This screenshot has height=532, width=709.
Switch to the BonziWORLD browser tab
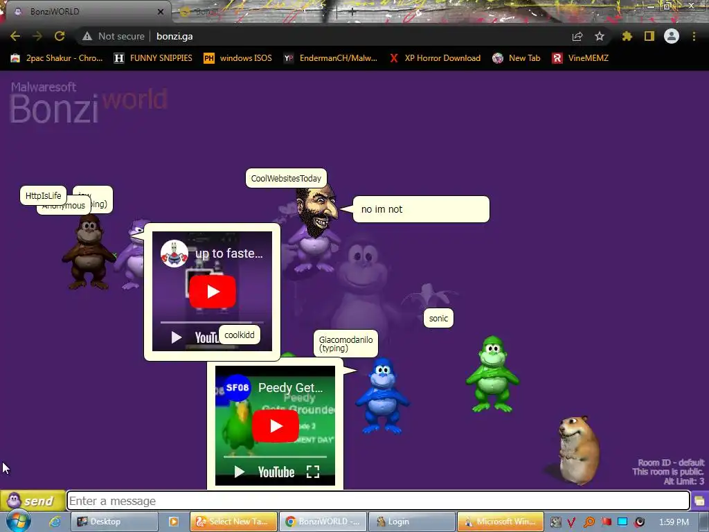click(x=86, y=12)
